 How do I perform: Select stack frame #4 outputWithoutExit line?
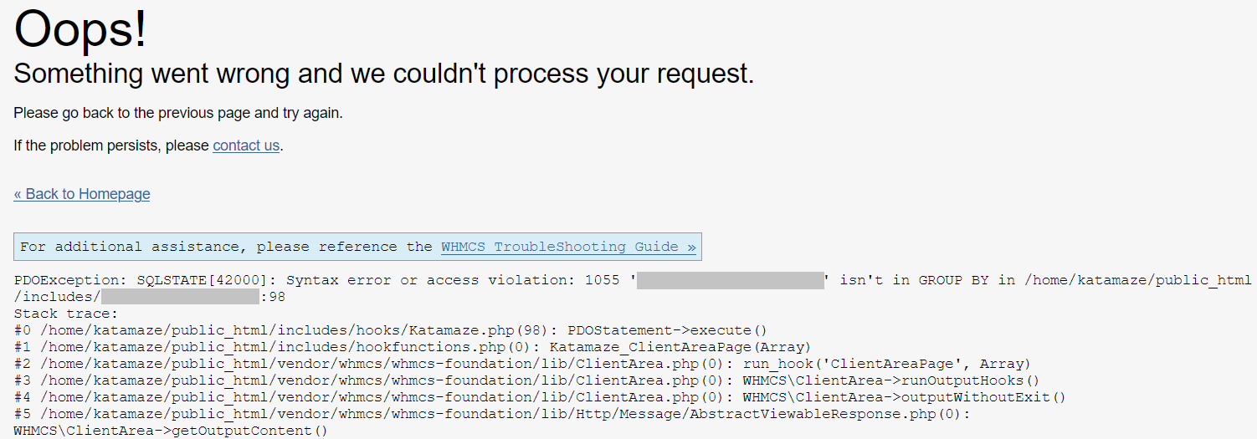[540, 397]
